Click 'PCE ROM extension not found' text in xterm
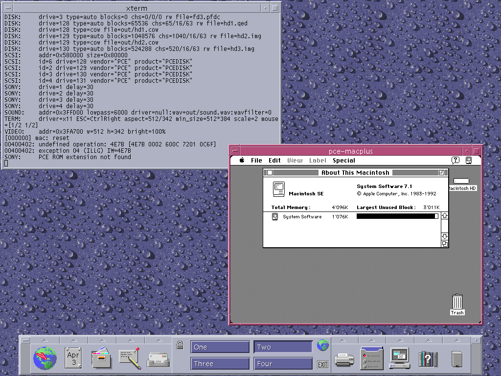The width and height of the screenshot is (501, 376). coord(85,157)
